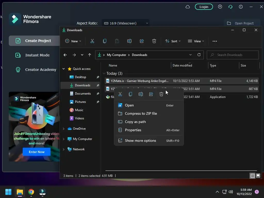
Task: Expand the My Computer tree node
Action: tap(64, 139)
